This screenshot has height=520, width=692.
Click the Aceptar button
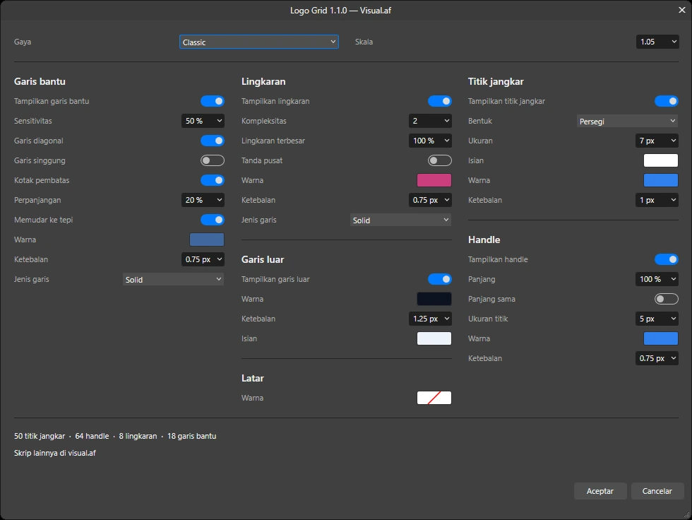click(600, 491)
